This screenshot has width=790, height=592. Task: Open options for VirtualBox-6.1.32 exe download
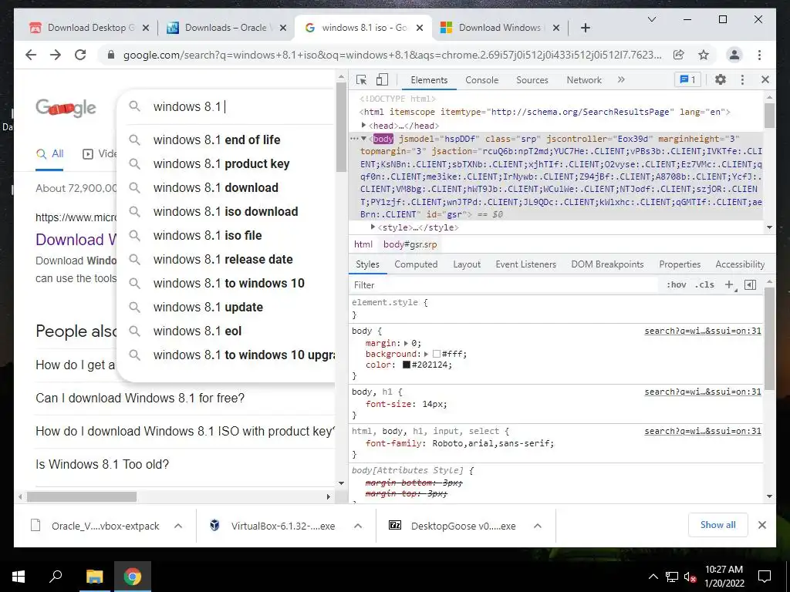[358, 526]
